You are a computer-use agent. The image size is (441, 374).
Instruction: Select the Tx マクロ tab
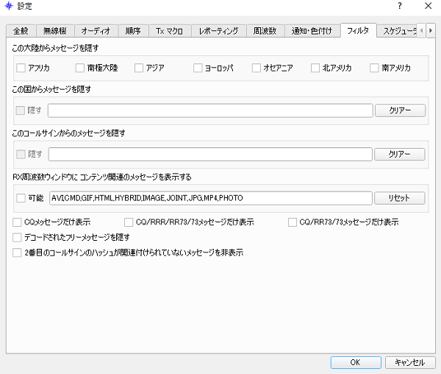(x=170, y=31)
